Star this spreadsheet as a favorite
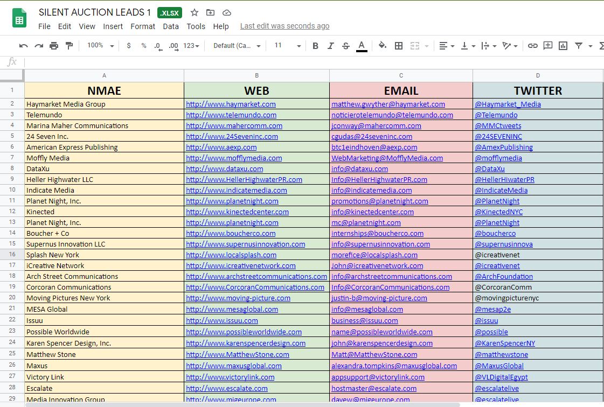Image resolution: width=604 pixels, height=407 pixels. 194,12
